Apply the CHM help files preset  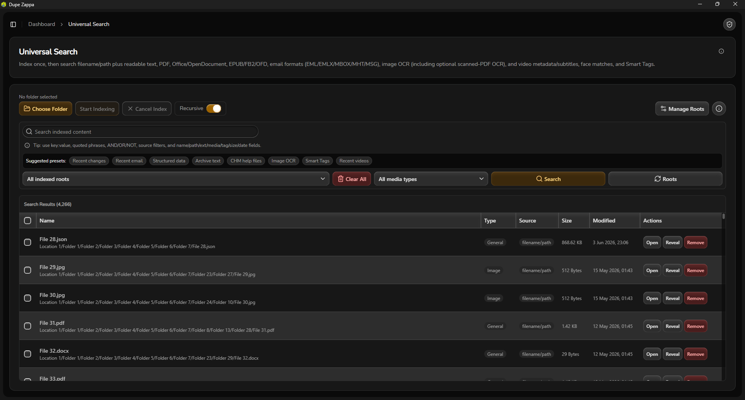tap(246, 161)
